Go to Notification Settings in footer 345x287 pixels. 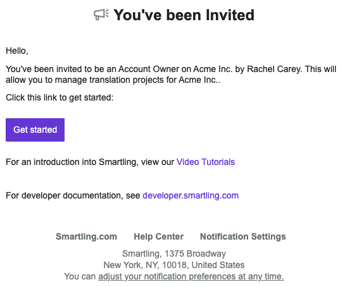tap(243, 236)
